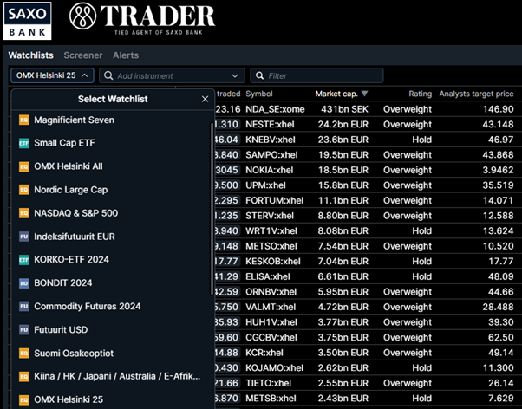Click the UPM:xhel symbol
The width and height of the screenshot is (522, 409).
point(265,185)
